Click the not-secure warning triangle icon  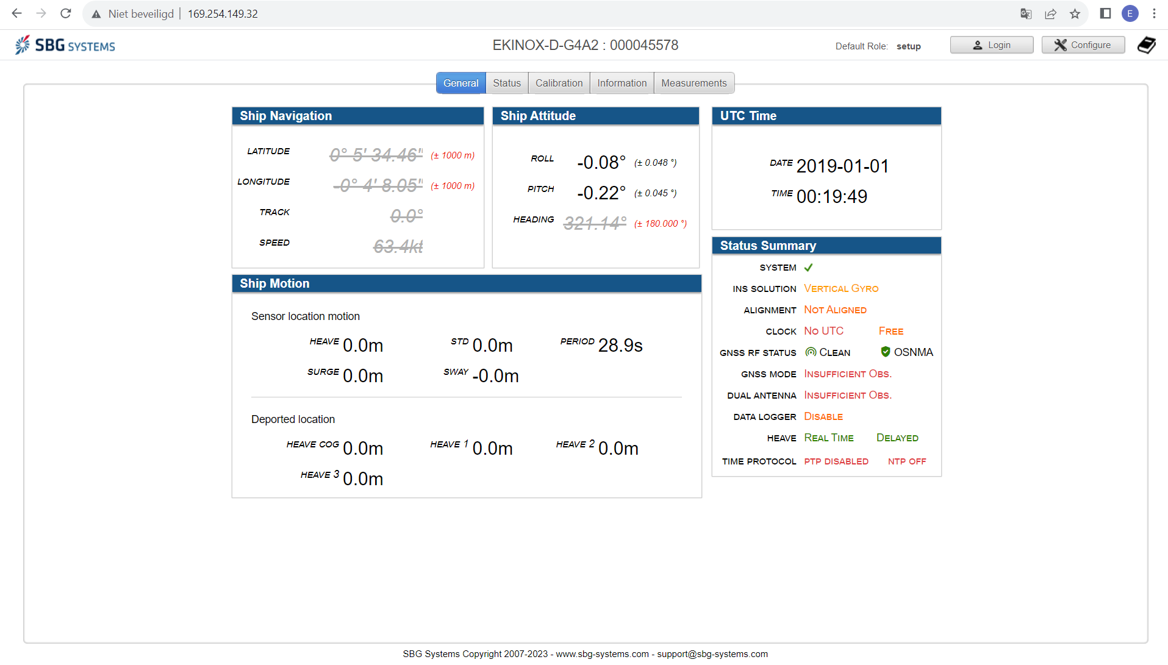click(96, 14)
